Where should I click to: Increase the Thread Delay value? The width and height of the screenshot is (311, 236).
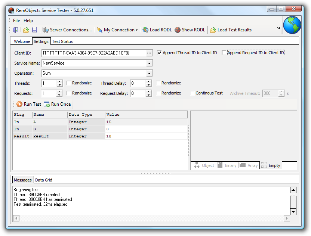148,81
